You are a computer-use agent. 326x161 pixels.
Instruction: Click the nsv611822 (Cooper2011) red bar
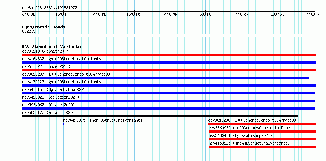[x=168, y=70]
